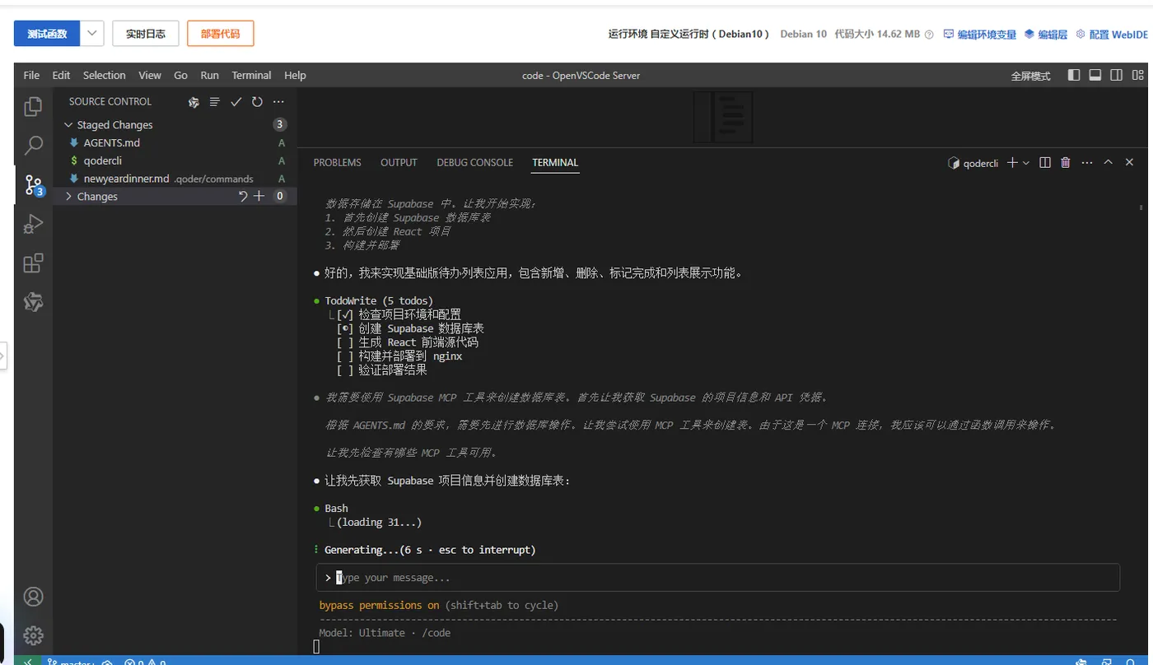Click the 部署代码 button

[x=220, y=33]
